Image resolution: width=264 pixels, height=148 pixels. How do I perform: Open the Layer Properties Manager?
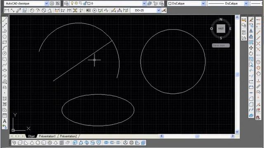pyautogui.click(x=66, y=3)
